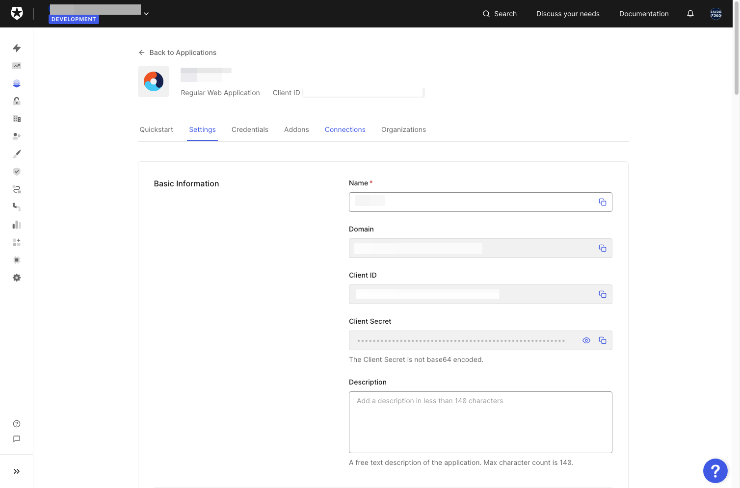Select the Settings tab
This screenshot has height=488, width=740.
(x=202, y=129)
